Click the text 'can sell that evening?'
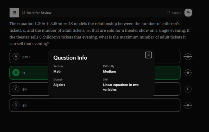 coord(29,44)
